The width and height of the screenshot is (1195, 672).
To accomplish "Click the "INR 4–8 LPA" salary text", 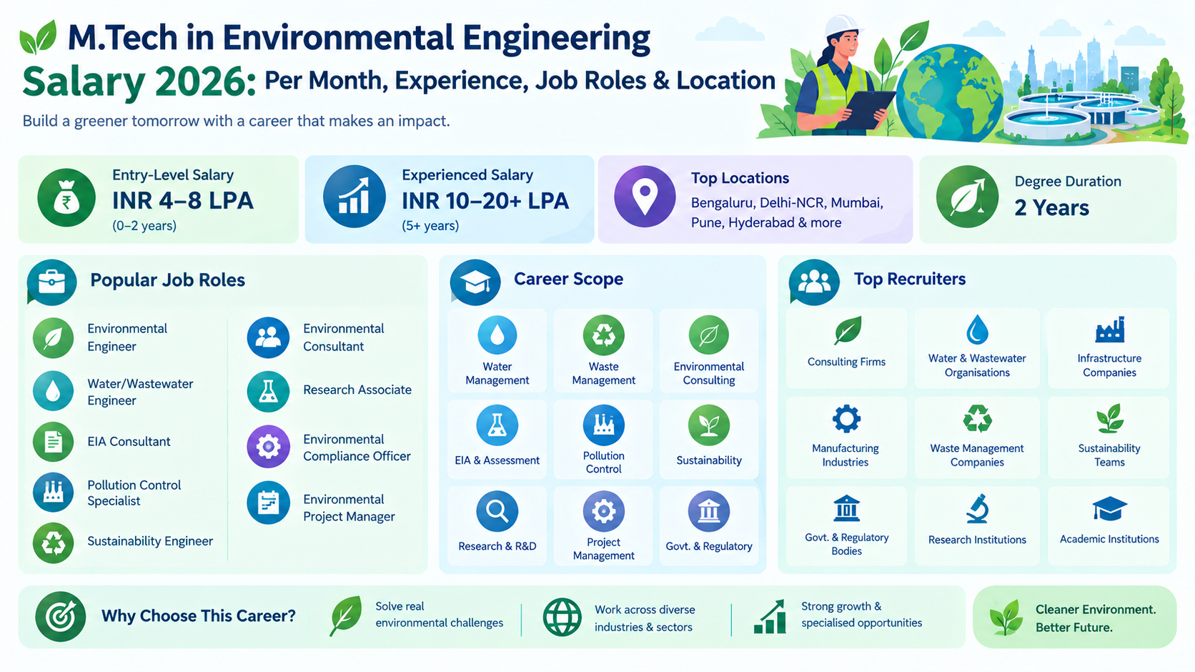I will [x=183, y=201].
